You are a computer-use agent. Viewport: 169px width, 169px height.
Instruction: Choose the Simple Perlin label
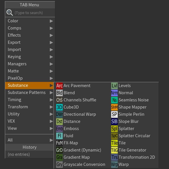pos(131,114)
